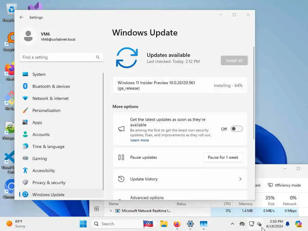Click the network display icon in system tray

click(x=252, y=224)
